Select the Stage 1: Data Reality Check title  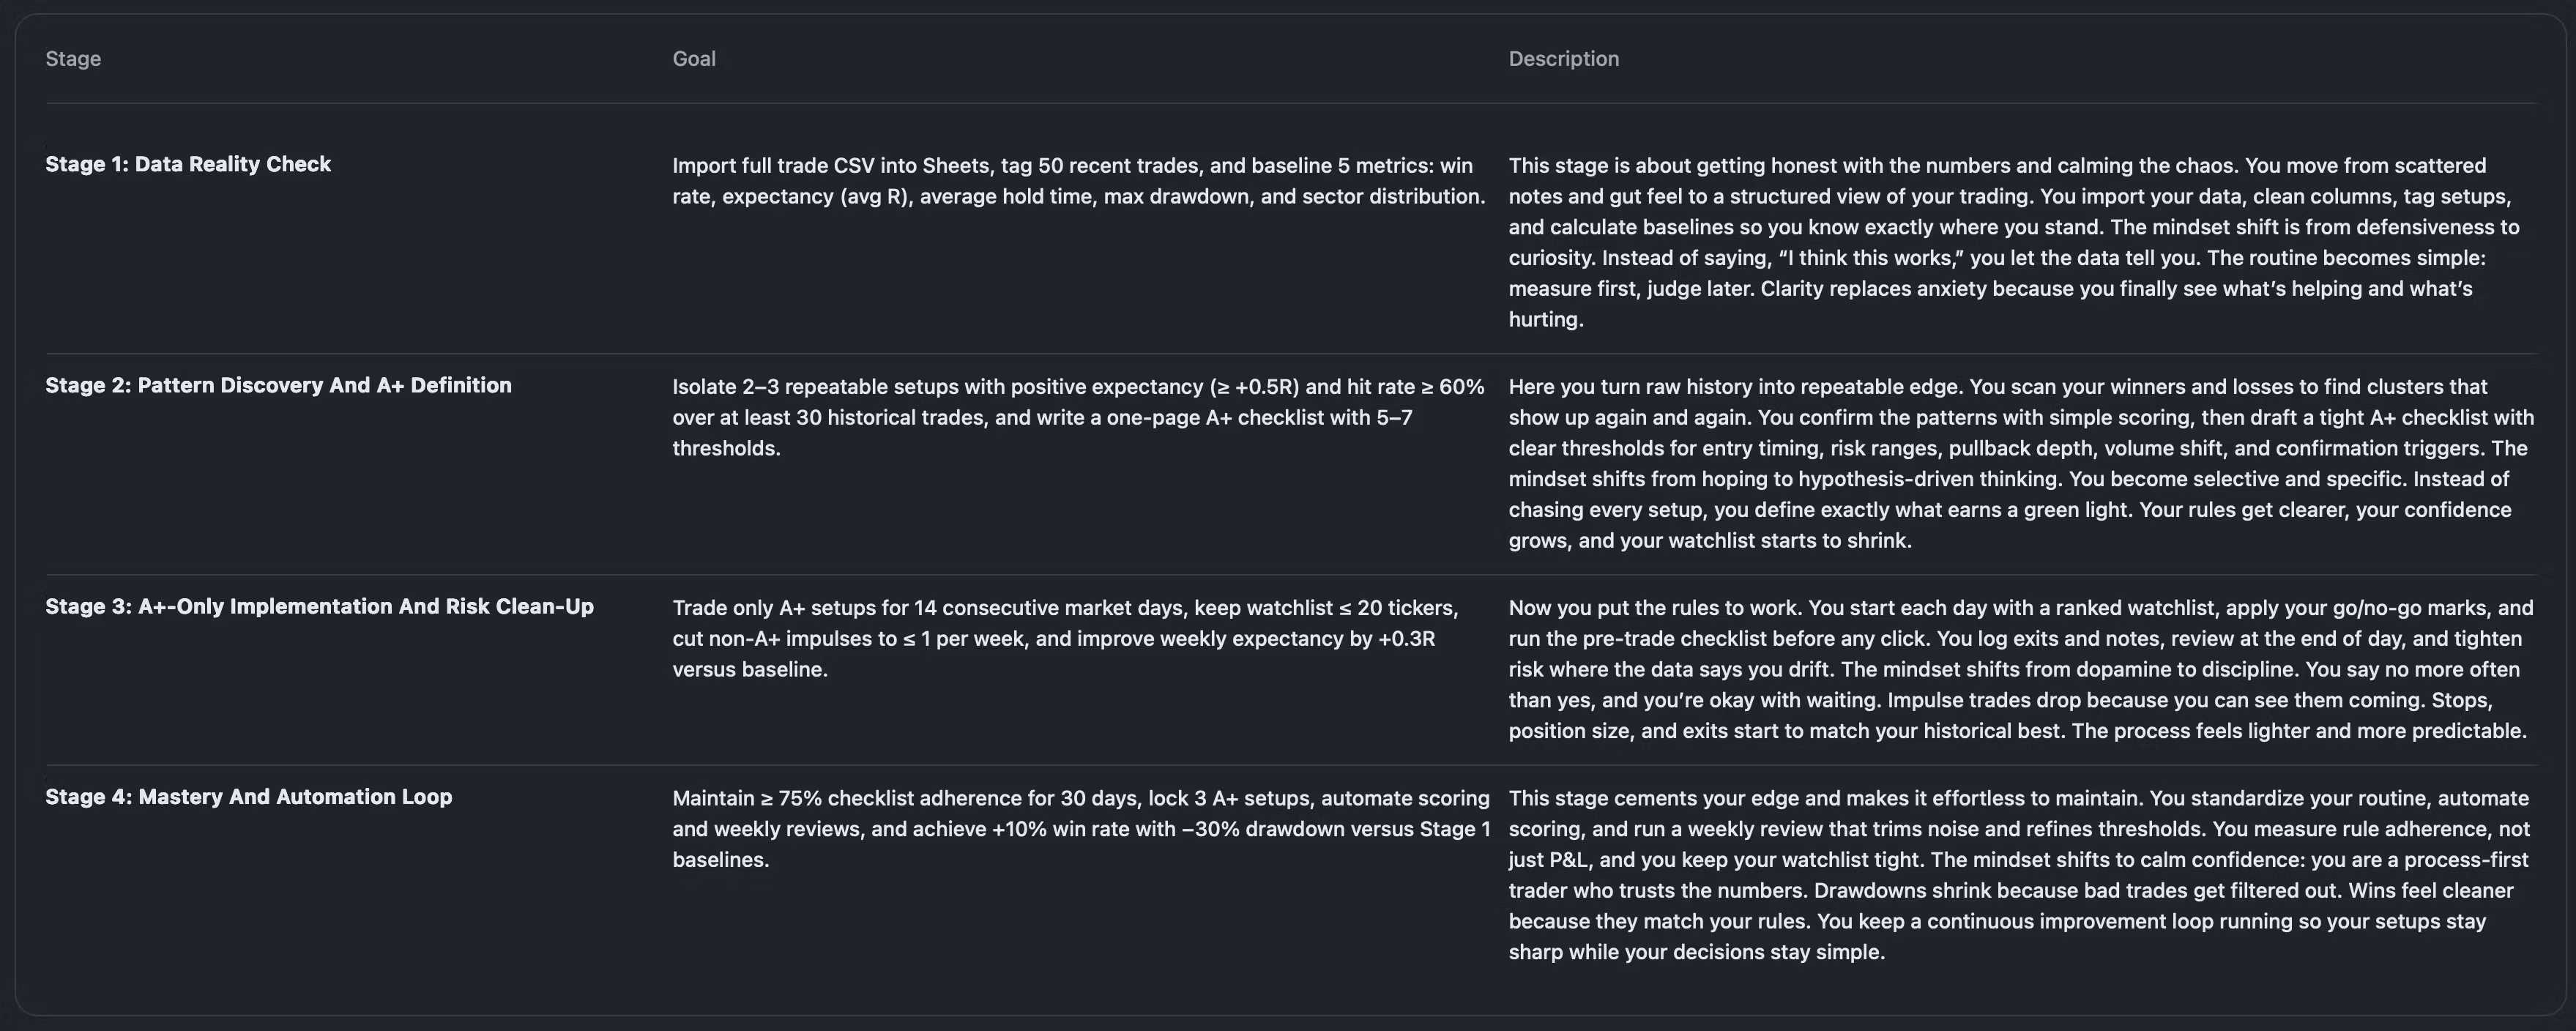pyautogui.click(x=188, y=164)
